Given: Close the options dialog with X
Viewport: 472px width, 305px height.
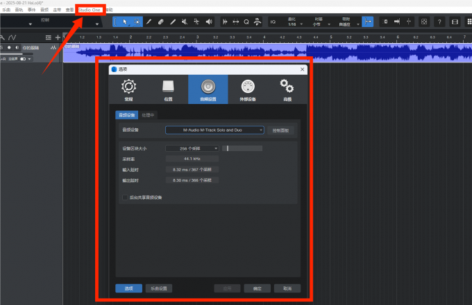Looking at the screenshot, I should [302, 69].
